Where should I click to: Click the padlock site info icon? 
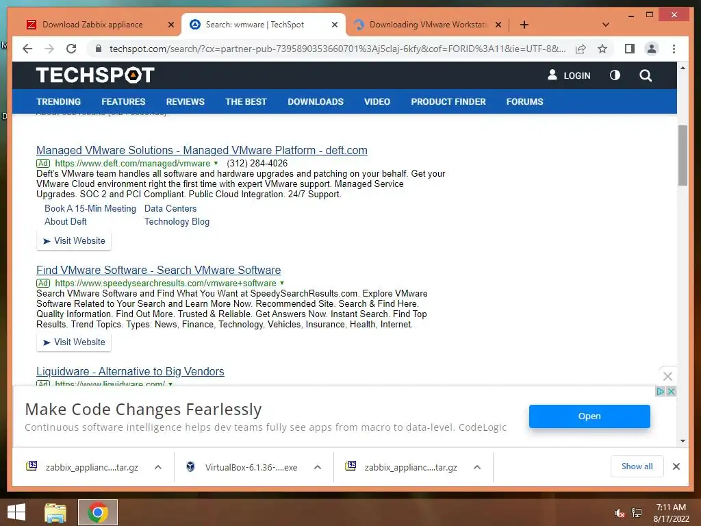pyautogui.click(x=99, y=49)
